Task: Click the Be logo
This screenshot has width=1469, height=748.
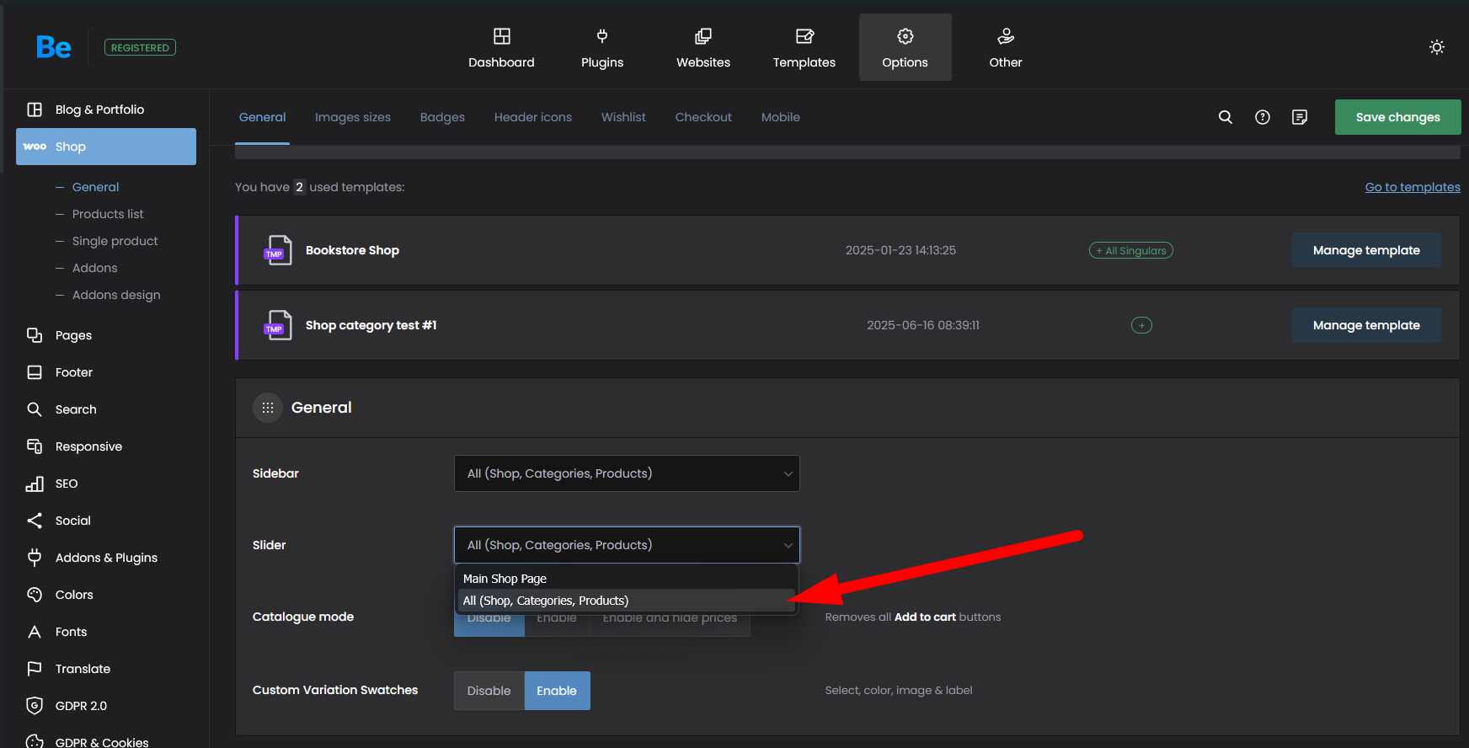Action: pos(54,47)
